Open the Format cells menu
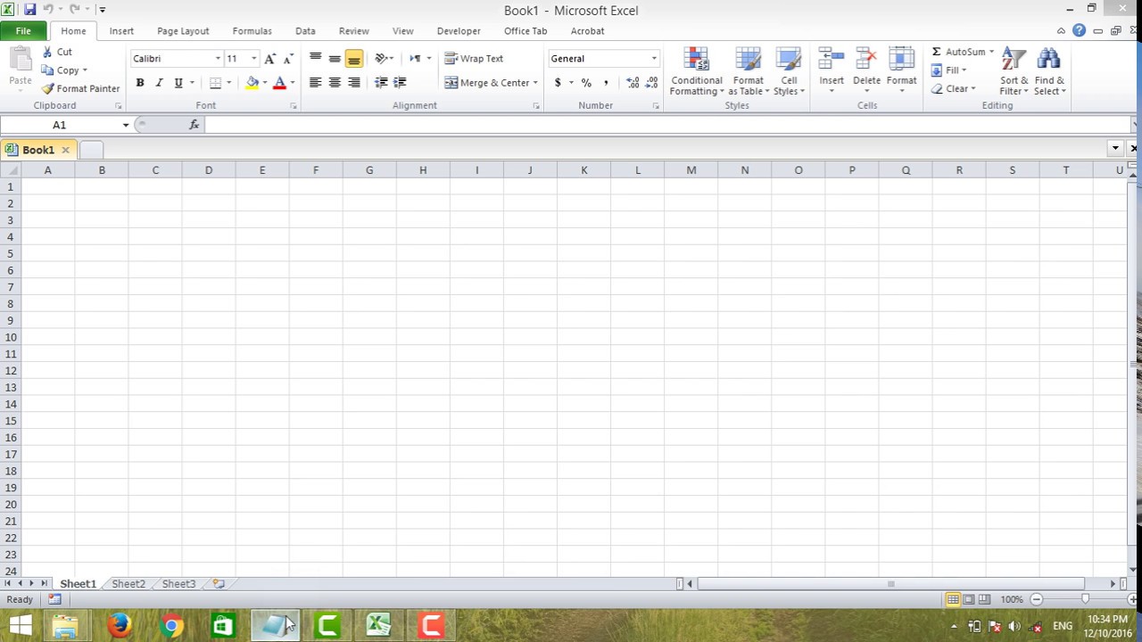1142x642 pixels. pyautogui.click(x=901, y=70)
